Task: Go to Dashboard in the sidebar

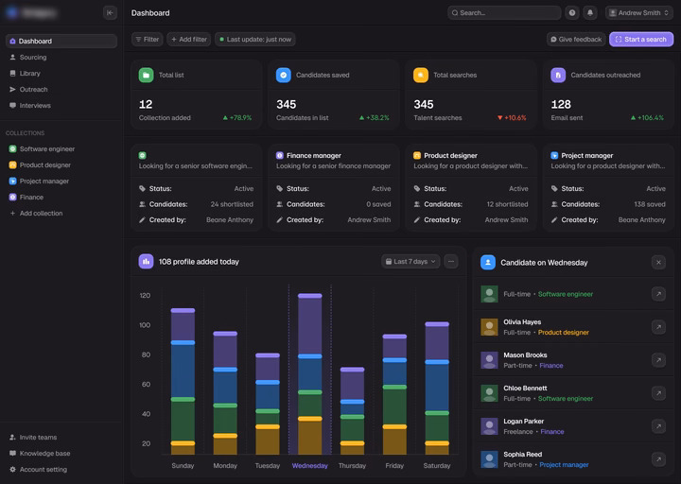Action: pos(61,41)
